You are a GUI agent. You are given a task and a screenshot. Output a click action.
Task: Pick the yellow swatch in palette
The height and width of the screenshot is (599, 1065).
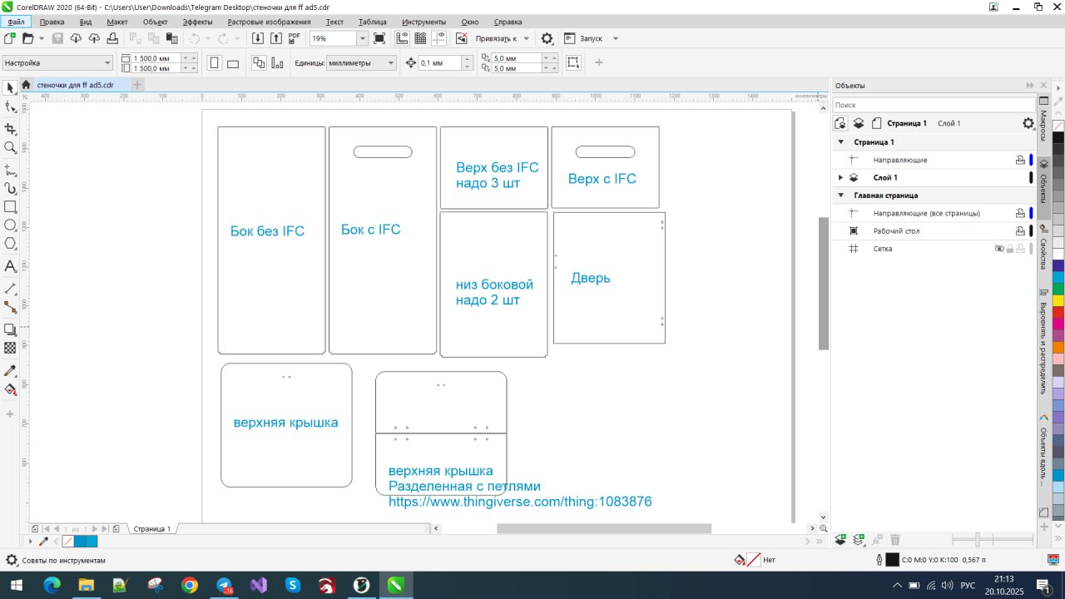[1058, 300]
